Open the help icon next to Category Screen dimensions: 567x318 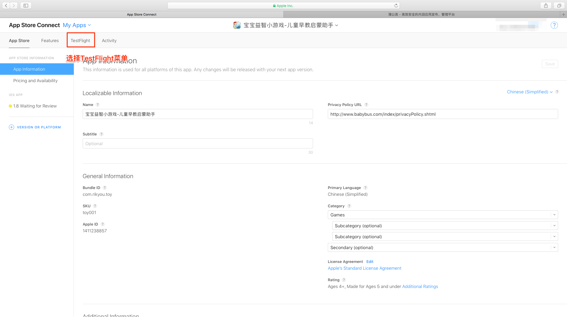349,206
